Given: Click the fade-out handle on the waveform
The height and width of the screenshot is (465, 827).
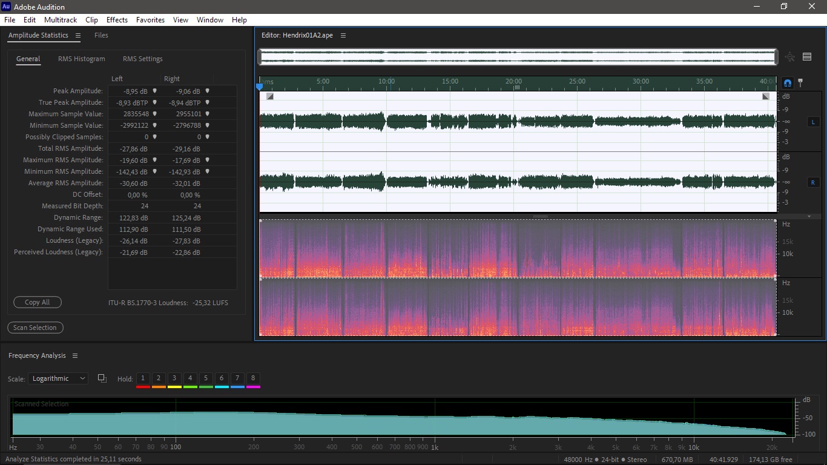Looking at the screenshot, I should tap(766, 96).
